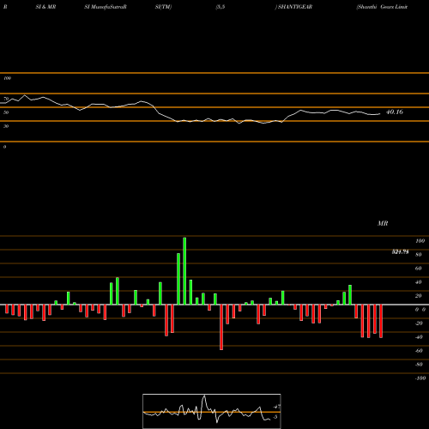
Task: Click the RSI axis label 100 on left
Action: [x=7, y=78]
